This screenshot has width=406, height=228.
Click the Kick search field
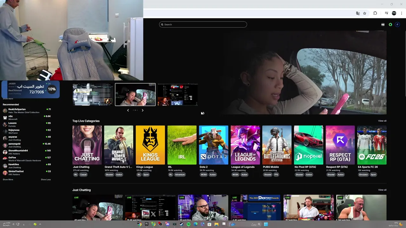pyautogui.click(x=203, y=24)
